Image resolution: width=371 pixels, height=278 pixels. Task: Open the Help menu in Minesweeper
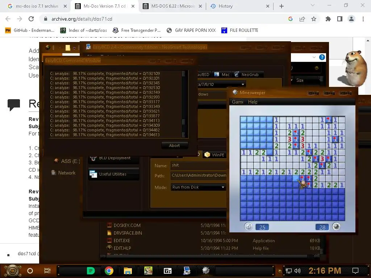(253, 102)
